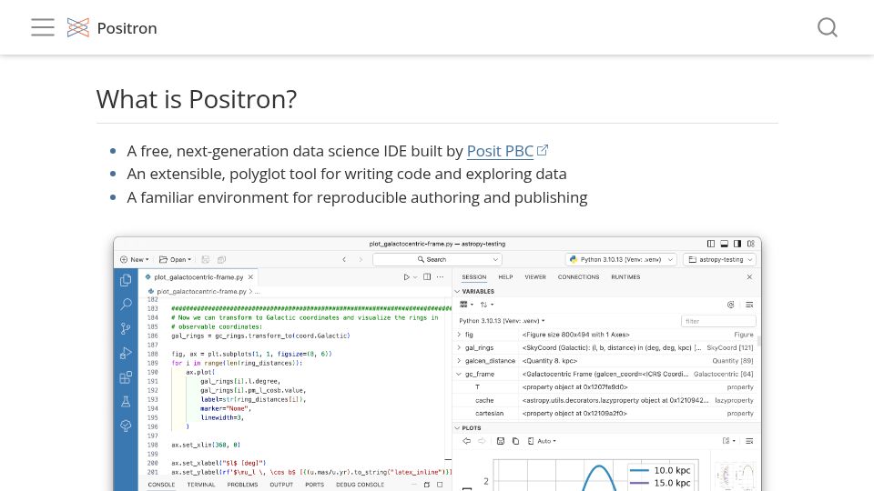This screenshot has width=874, height=491.
Task: Switch to the TERMINAL panel tab
Action: point(201,485)
